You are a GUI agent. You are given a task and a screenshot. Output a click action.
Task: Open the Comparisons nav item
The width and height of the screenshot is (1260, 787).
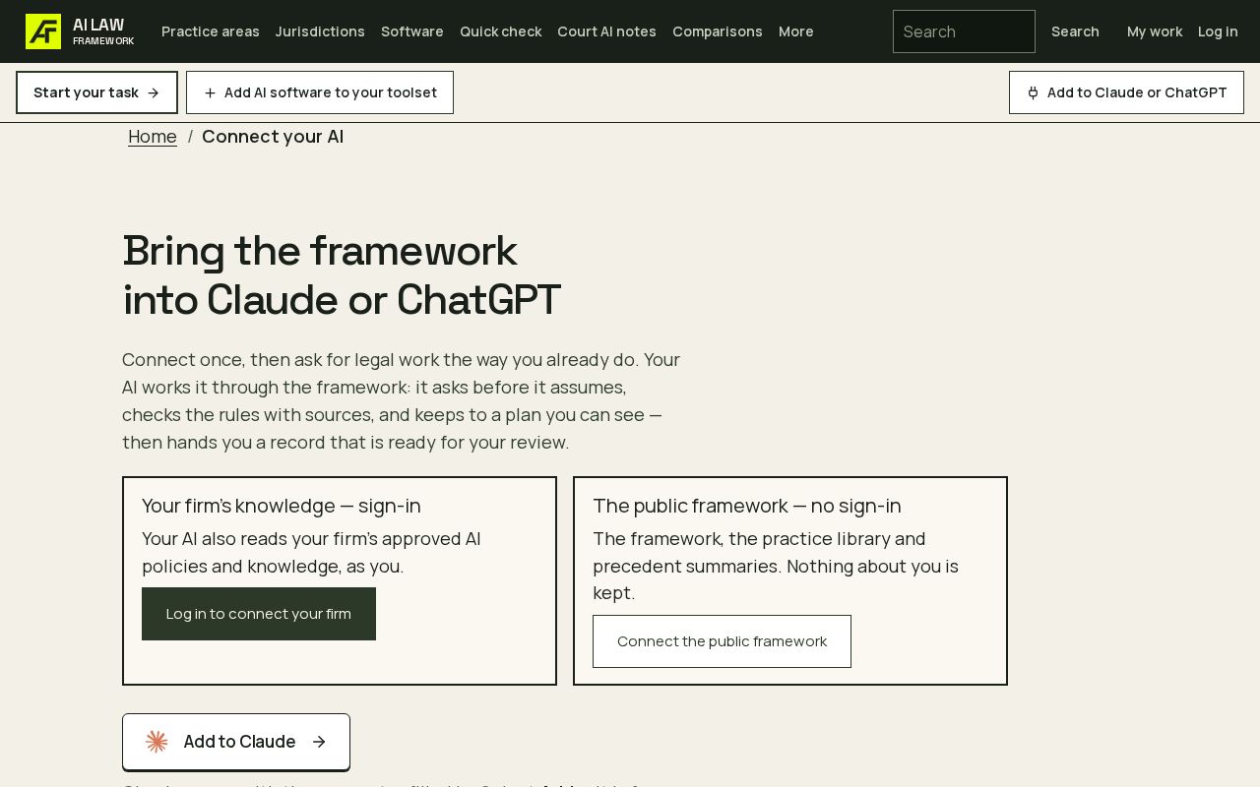(718, 31)
